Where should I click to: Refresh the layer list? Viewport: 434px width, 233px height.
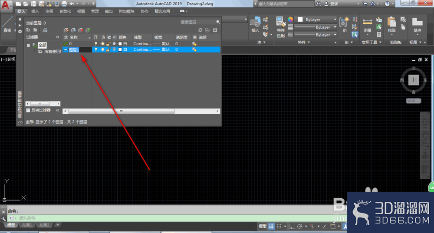click(200, 30)
